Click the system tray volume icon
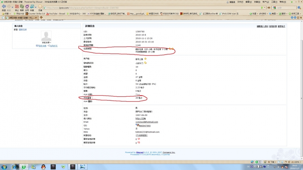The height and width of the screenshot is (170, 303). pyautogui.click(x=278, y=167)
